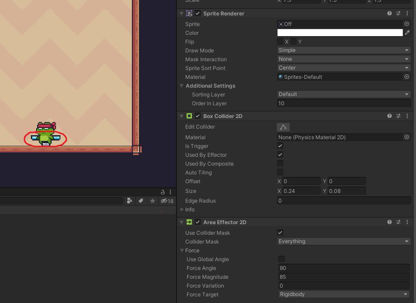
Task: Uncheck Used By Effector
Action: point(280,155)
